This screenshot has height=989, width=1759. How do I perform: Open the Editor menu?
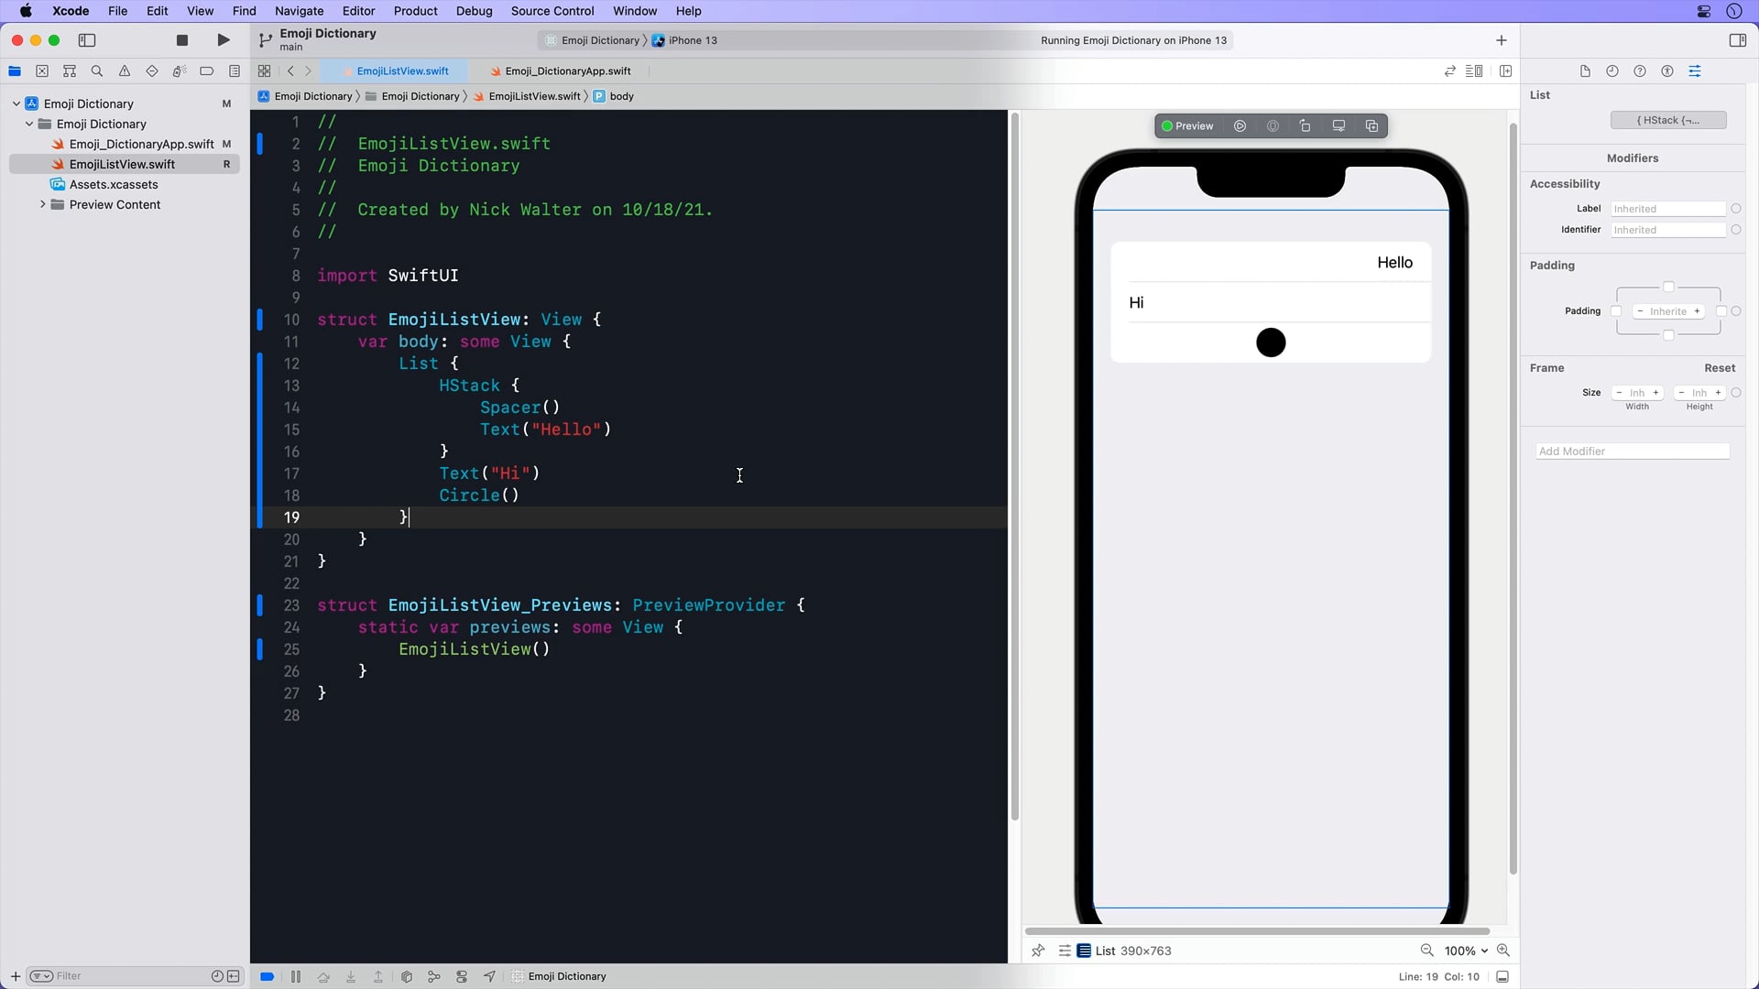(358, 11)
